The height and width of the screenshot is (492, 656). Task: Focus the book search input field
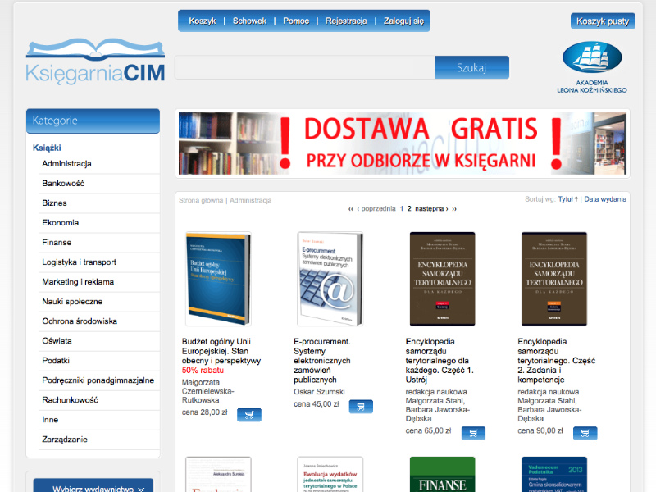tap(305, 67)
